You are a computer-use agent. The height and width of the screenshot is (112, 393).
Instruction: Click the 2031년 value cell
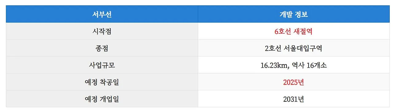pyautogui.click(x=294, y=99)
